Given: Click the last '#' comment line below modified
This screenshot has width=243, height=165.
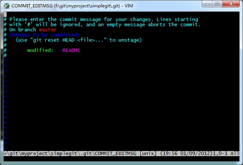Looking at the screenshot, I should [x=5, y=55].
